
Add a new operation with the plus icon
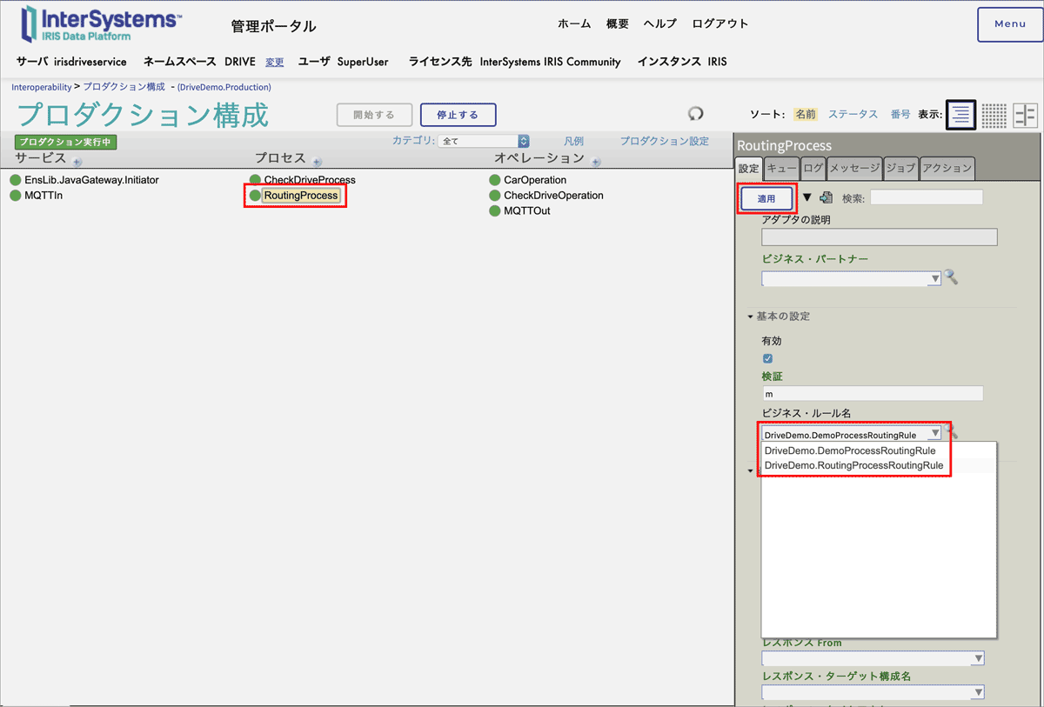(x=596, y=162)
